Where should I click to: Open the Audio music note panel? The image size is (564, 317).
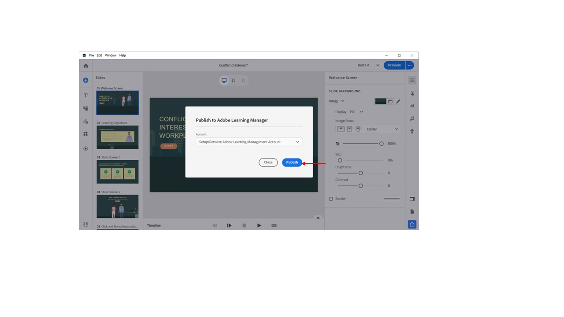(412, 118)
